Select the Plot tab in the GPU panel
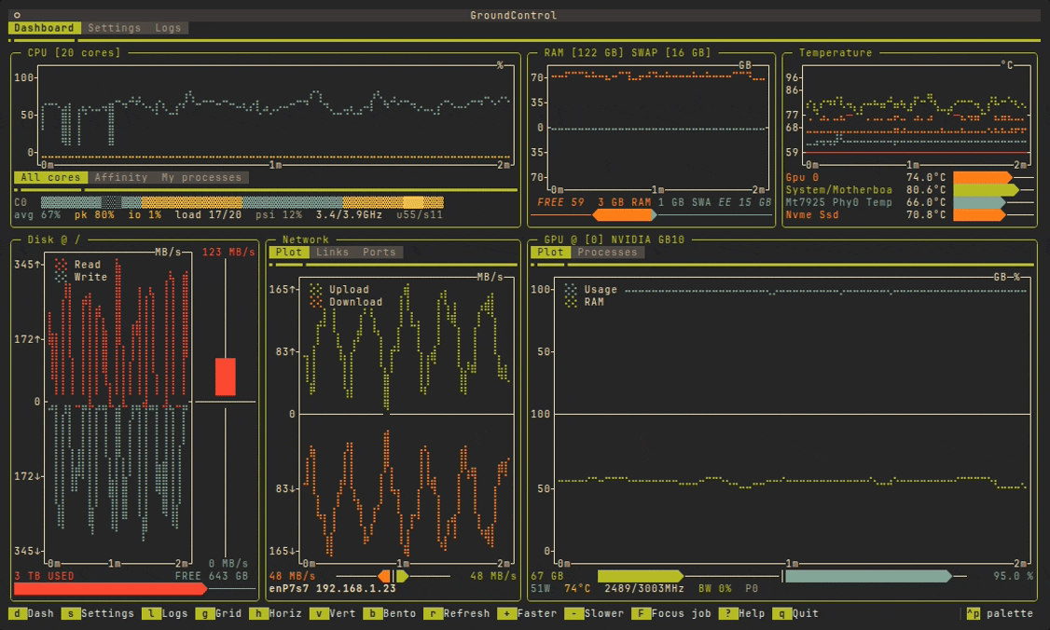1050x630 pixels. pos(550,253)
